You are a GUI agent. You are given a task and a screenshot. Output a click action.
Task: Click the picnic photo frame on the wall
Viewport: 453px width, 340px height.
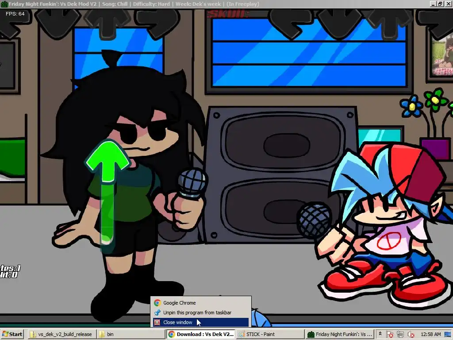[441, 54]
